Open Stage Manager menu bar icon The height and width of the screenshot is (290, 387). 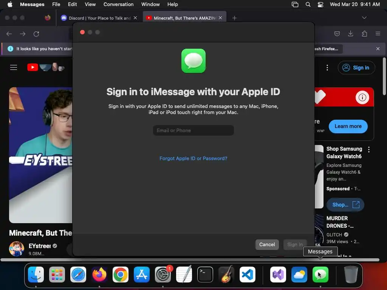[x=295, y=5]
